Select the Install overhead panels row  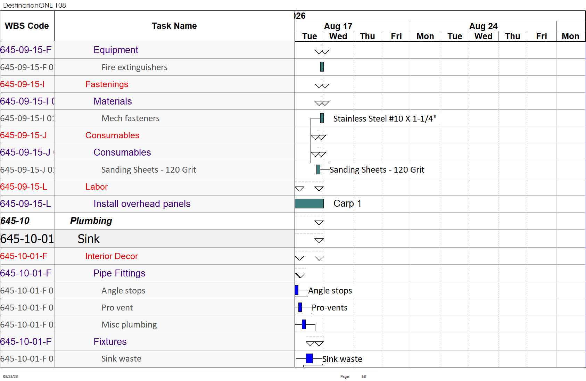pos(147,204)
